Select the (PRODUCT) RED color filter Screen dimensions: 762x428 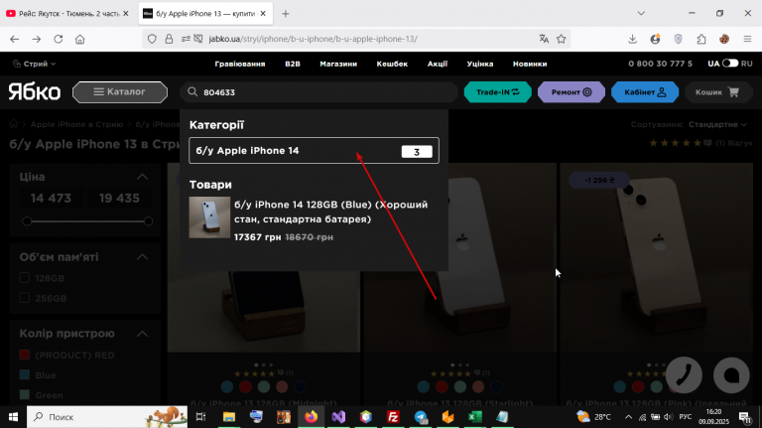24,355
